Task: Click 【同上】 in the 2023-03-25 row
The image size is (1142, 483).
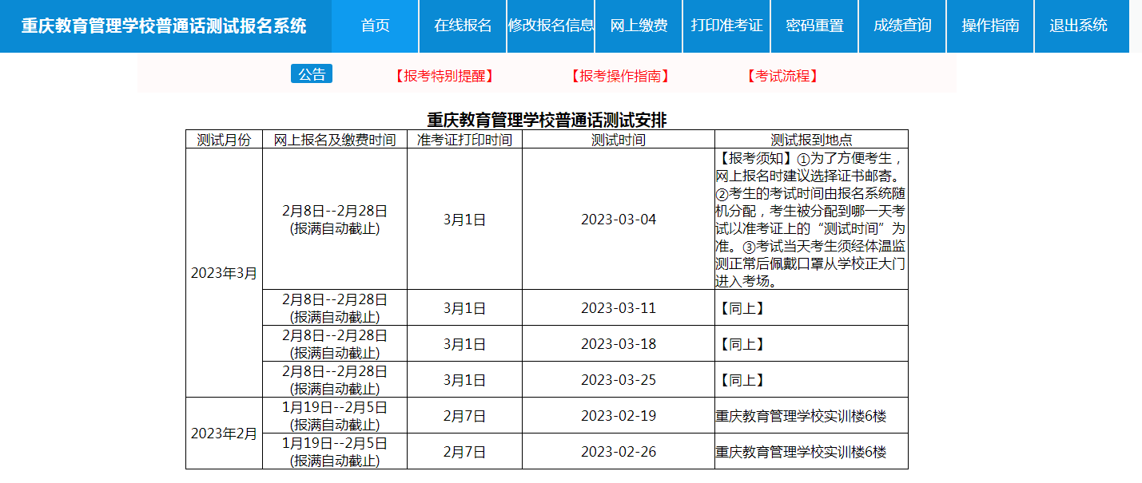Action: [x=741, y=380]
